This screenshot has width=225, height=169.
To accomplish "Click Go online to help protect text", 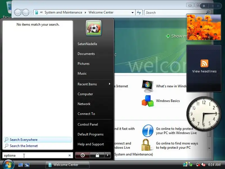I will pyautogui.click(x=176, y=131).
